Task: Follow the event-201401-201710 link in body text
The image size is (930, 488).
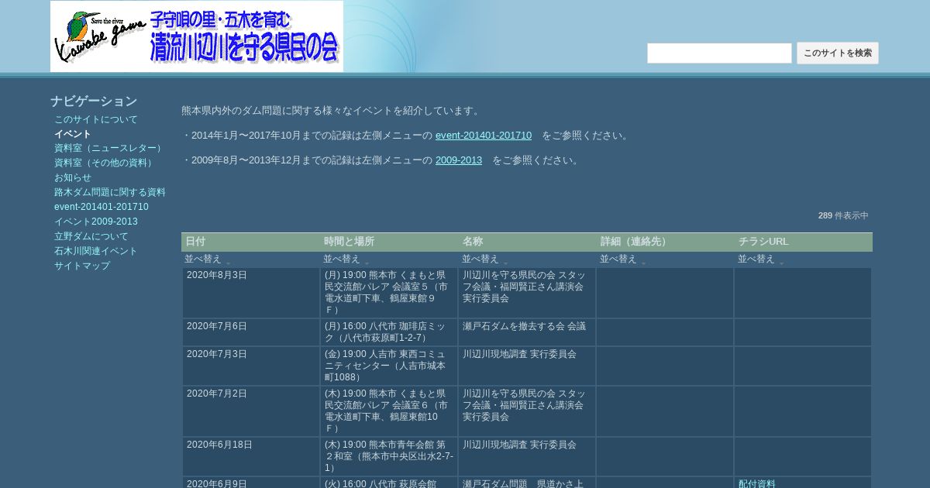Action: 484,136
